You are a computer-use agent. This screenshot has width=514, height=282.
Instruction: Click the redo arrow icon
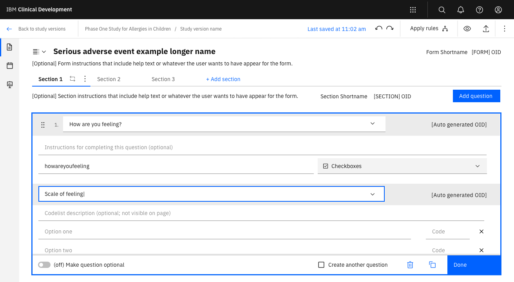click(390, 29)
